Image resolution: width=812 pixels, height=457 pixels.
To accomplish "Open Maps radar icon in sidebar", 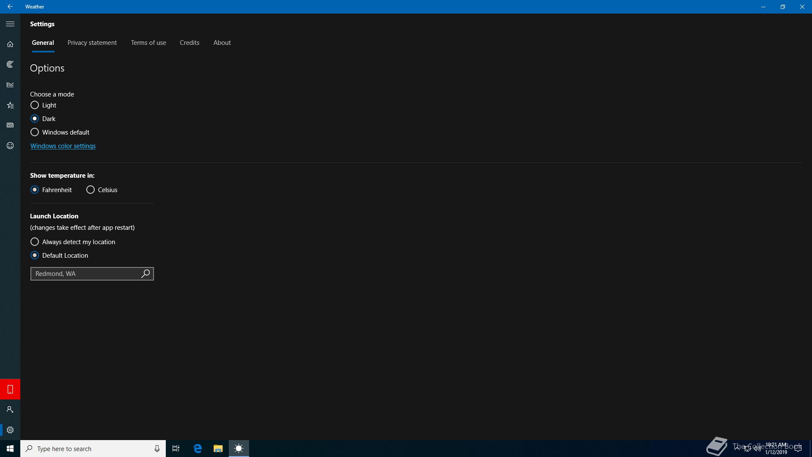I will click(10, 64).
